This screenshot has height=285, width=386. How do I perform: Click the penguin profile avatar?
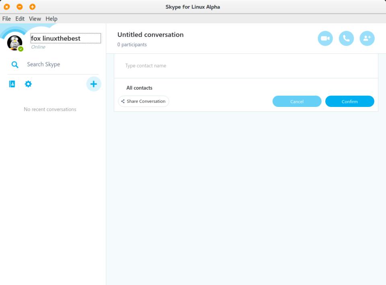click(14, 42)
